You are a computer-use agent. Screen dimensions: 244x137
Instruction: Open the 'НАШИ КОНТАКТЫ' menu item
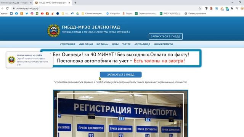[x=163, y=44]
